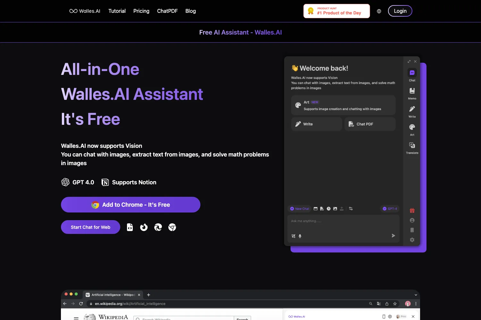
Task: Expand the browser tab list chevron
Action: (x=416, y=295)
